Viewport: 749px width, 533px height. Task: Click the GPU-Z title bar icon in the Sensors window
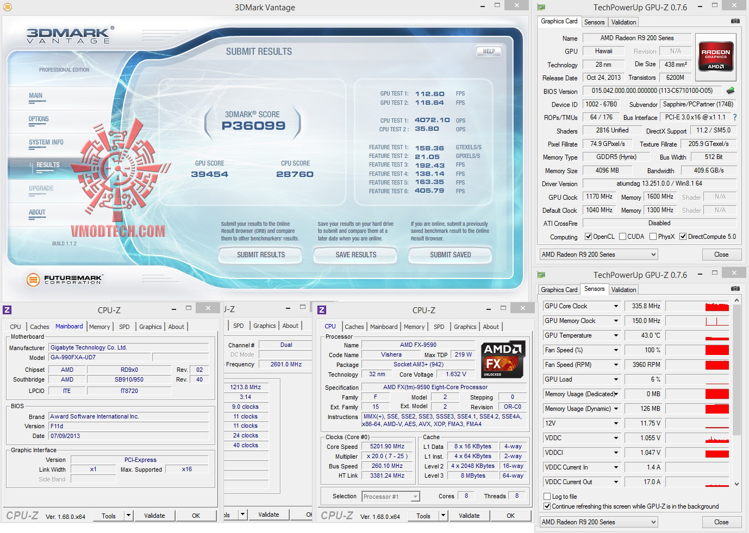[541, 275]
